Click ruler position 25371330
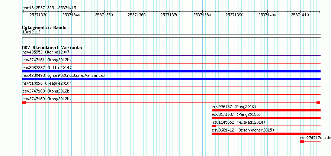The height and width of the screenshot is (156, 331). point(38,15)
